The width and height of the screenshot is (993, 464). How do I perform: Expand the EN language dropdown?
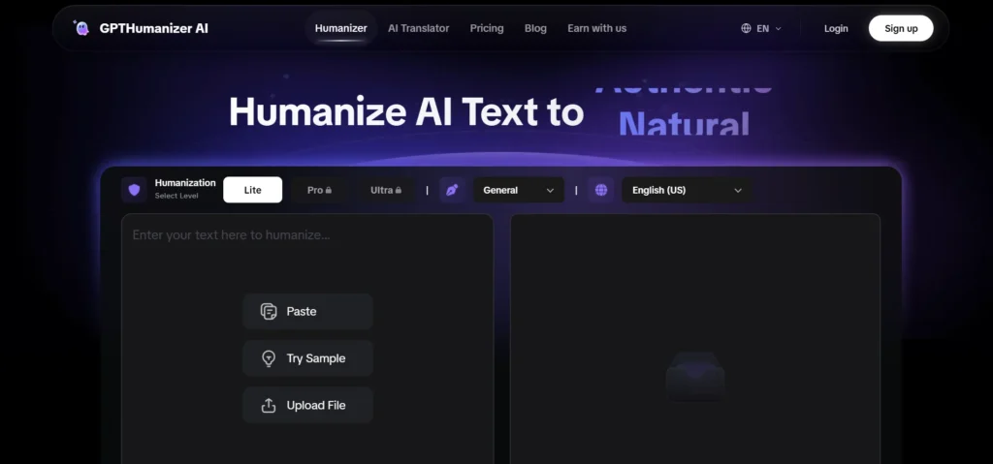click(x=761, y=28)
